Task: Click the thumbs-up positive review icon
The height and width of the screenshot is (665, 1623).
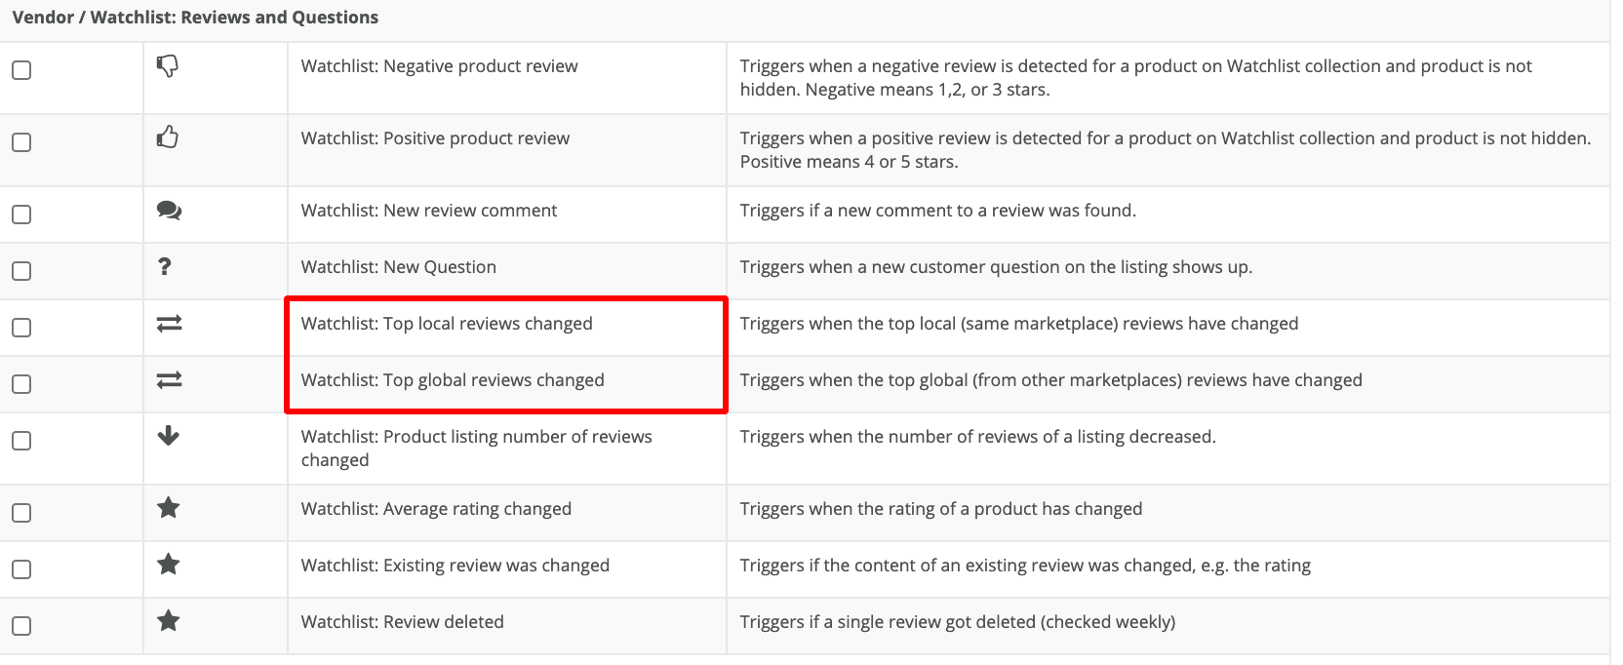Action: point(168,137)
